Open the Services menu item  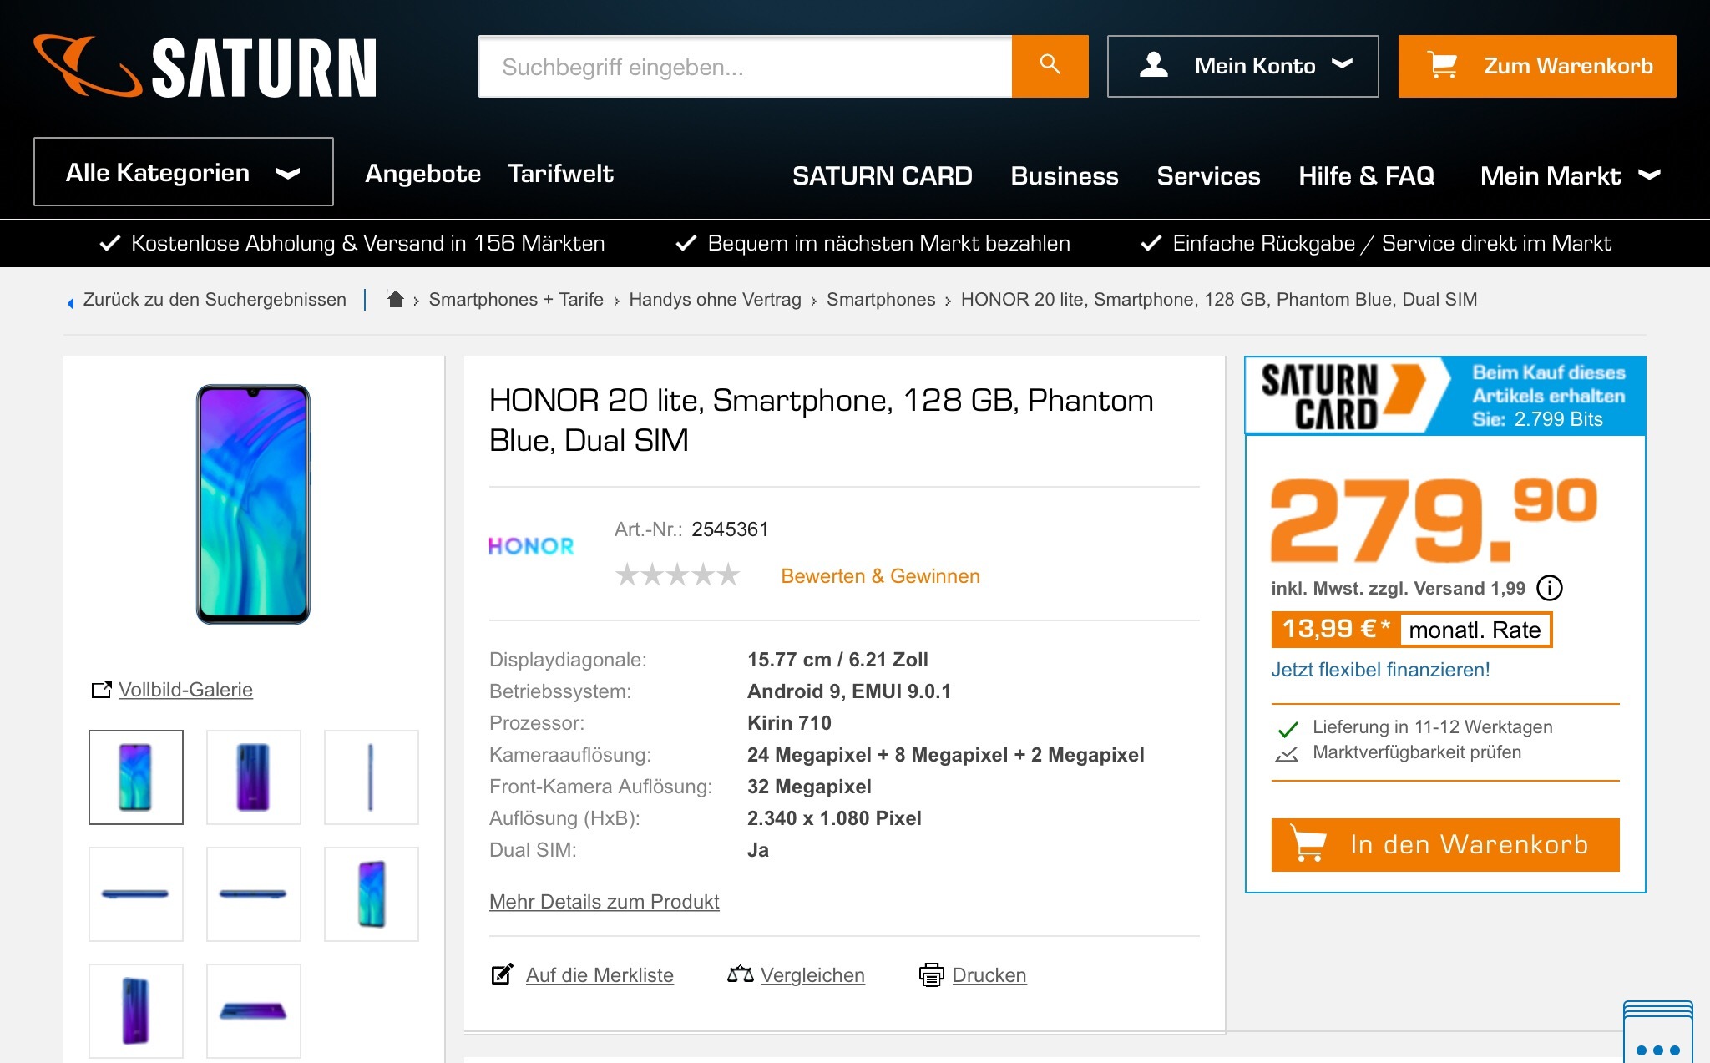[1208, 175]
